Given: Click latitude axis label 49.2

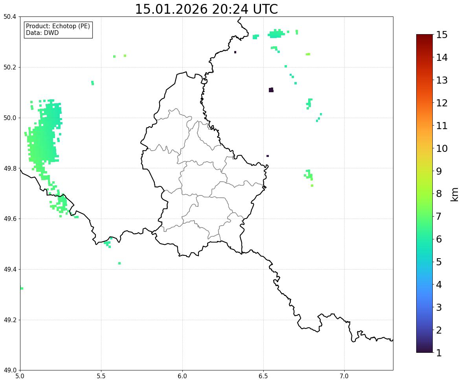Looking at the screenshot, I should [x=10, y=320].
